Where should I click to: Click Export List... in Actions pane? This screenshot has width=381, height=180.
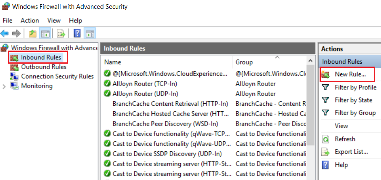352,152
